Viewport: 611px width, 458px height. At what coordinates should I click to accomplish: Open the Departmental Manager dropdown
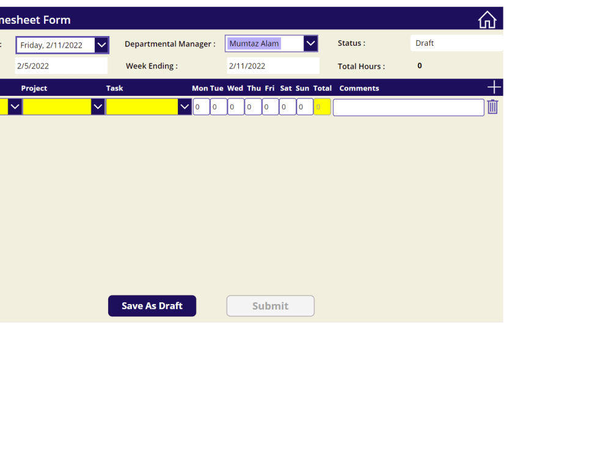pos(311,43)
